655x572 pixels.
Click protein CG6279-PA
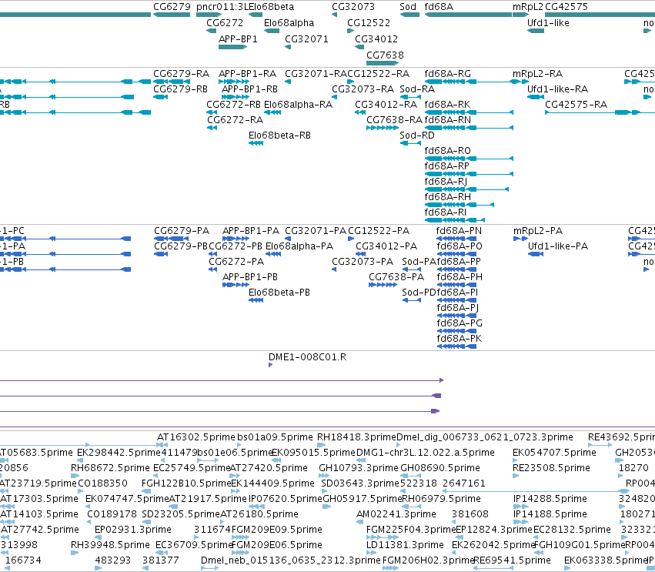(x=182, y=231)
